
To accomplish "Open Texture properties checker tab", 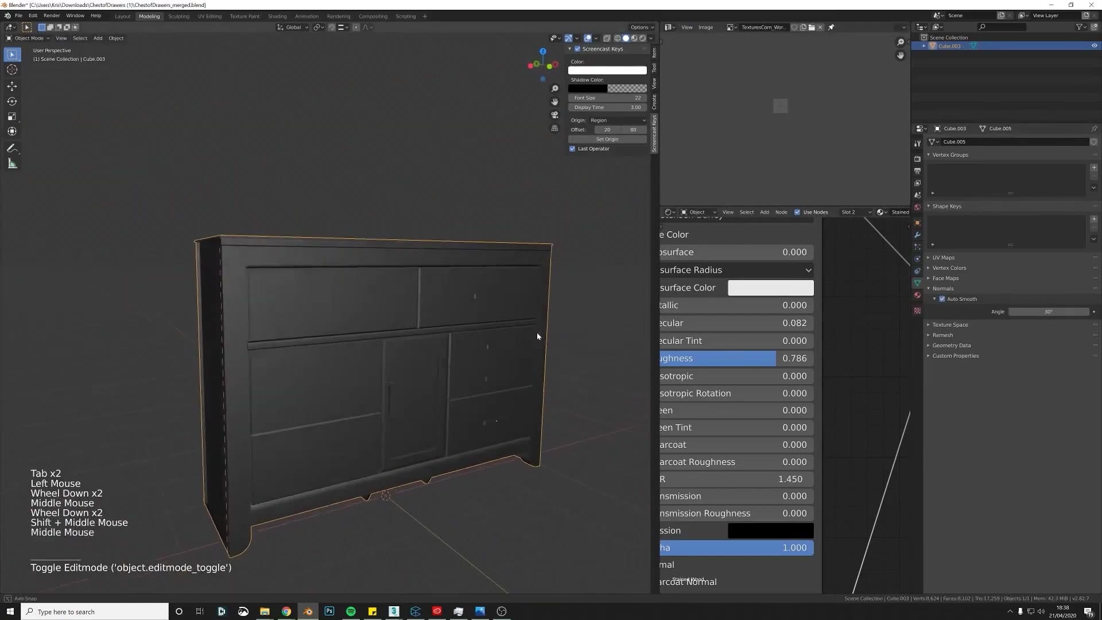I will [917, 311].
